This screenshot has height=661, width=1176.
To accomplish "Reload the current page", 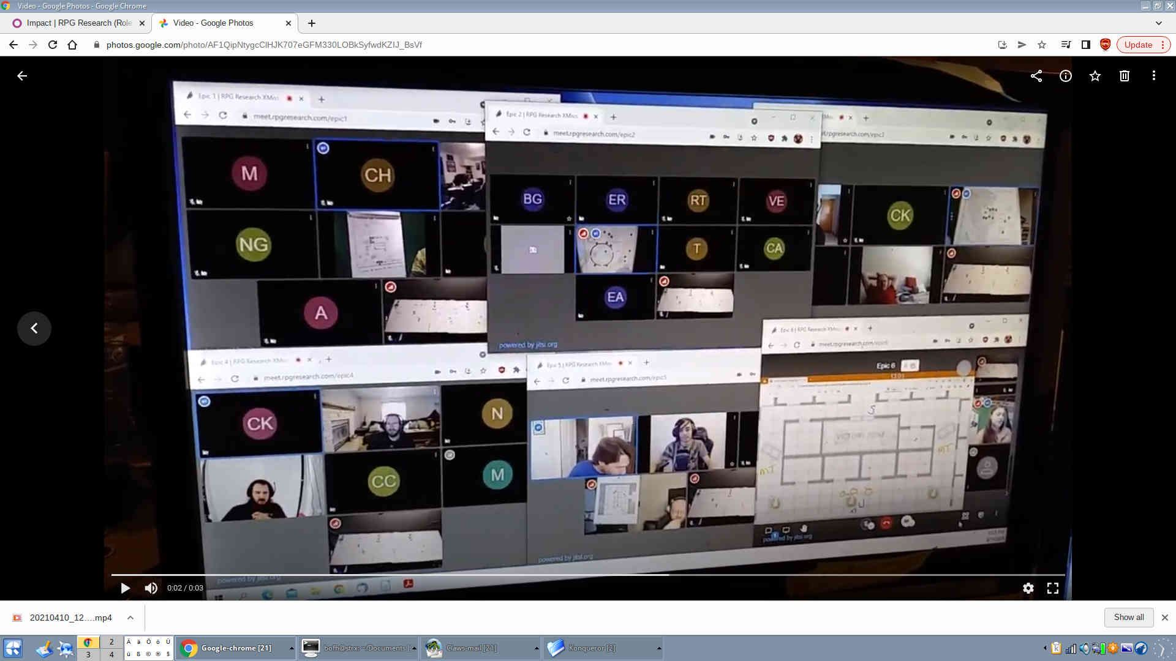I will (x=53, y=45).
